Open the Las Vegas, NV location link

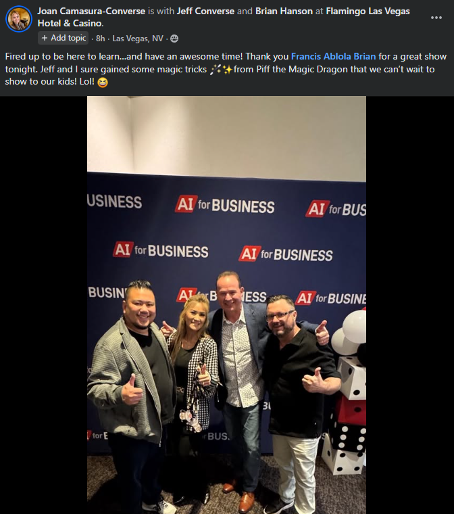pyautogui.click(x=138, y=39)
